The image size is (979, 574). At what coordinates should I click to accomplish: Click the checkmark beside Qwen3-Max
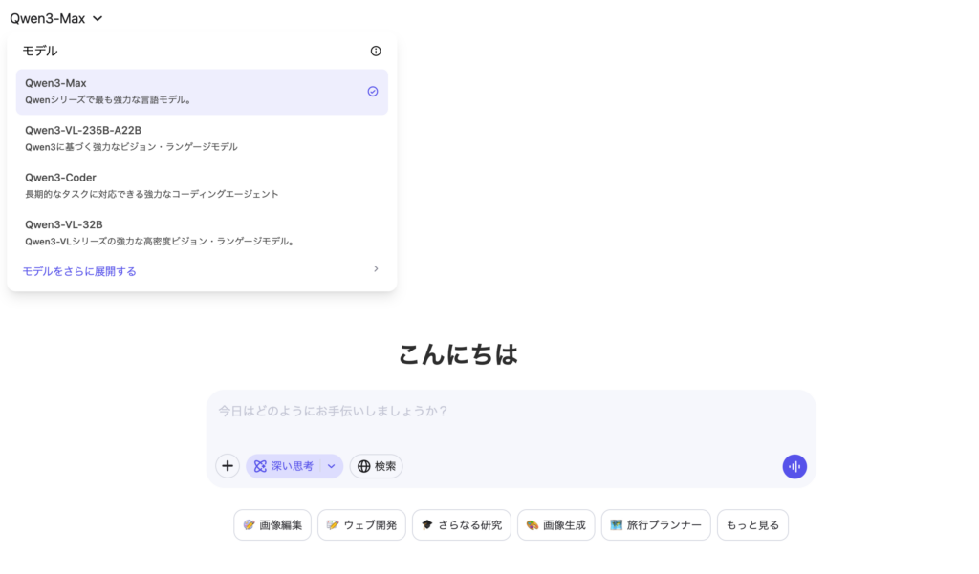click(373, 92)
